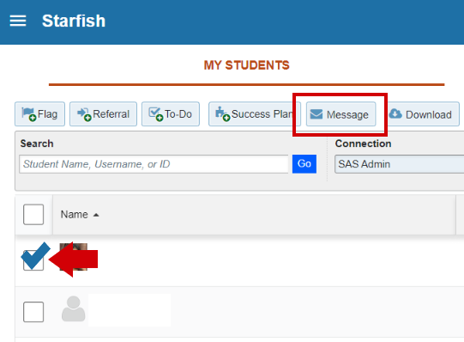Tick the select-all checkbox in header
Image resolution: width=464 pixels, height=342 pixels.
pos(33,214)
